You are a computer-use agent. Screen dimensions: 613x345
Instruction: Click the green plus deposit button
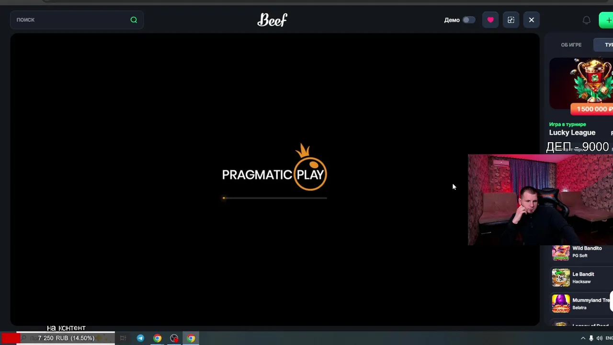click(x=606, y=20)
